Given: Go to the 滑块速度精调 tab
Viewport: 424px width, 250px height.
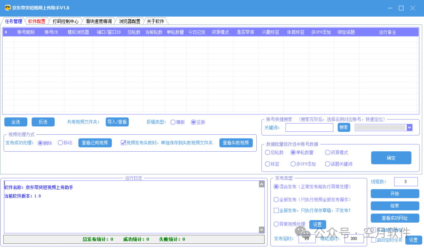Looking at the screenshot, I should tap(99, 21).
